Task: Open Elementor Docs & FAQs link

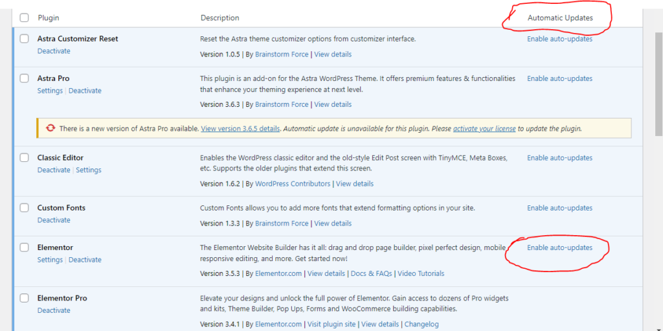Action: tap(371, 273)
